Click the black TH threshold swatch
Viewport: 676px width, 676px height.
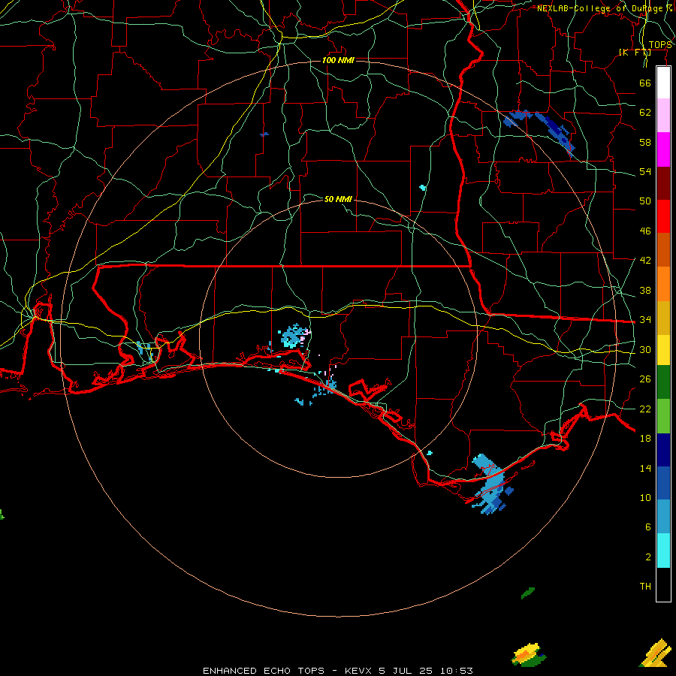(663, 584)
